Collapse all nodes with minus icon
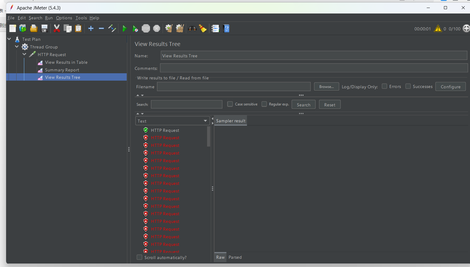The width and height of the screenshot is (470, 267). 101,29
